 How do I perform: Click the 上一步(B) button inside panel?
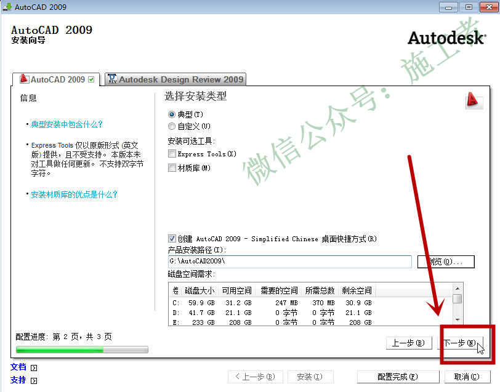click(x=409, y=343)
